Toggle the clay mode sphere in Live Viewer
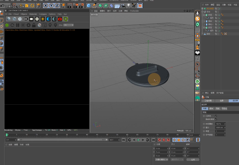239x165 pixels. (x=39, y=25)
